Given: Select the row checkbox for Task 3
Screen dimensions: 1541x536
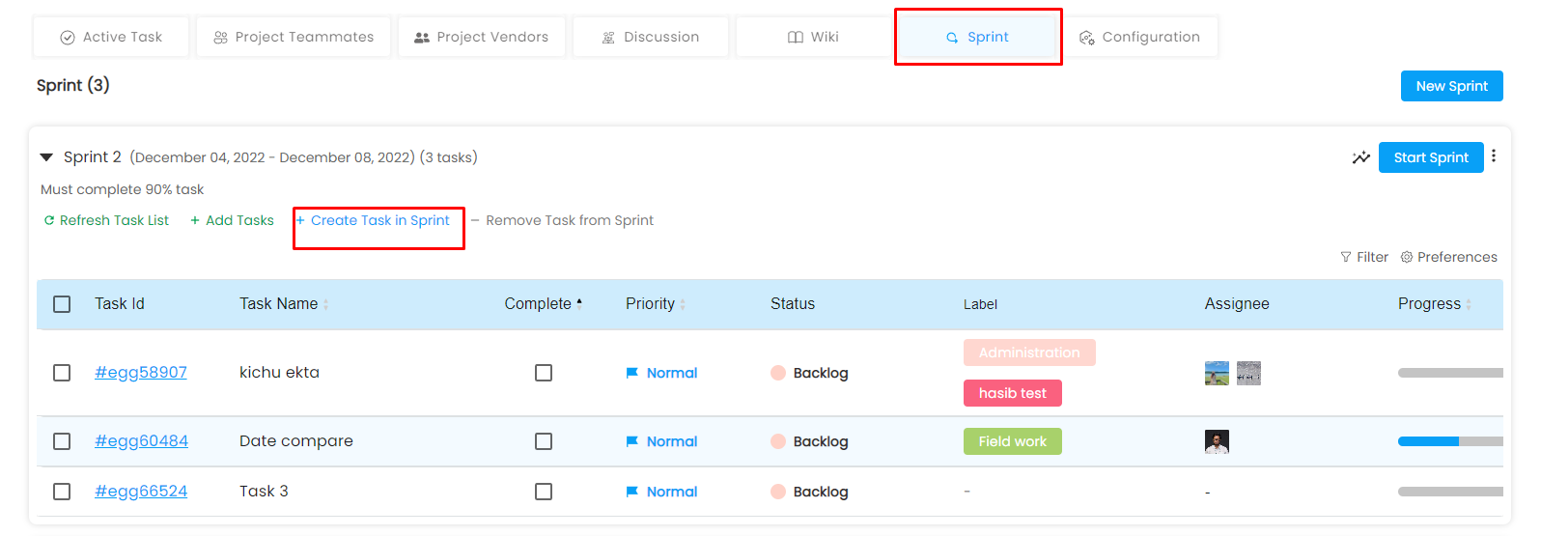Looking at the screenshot, I should coord(62,492).
